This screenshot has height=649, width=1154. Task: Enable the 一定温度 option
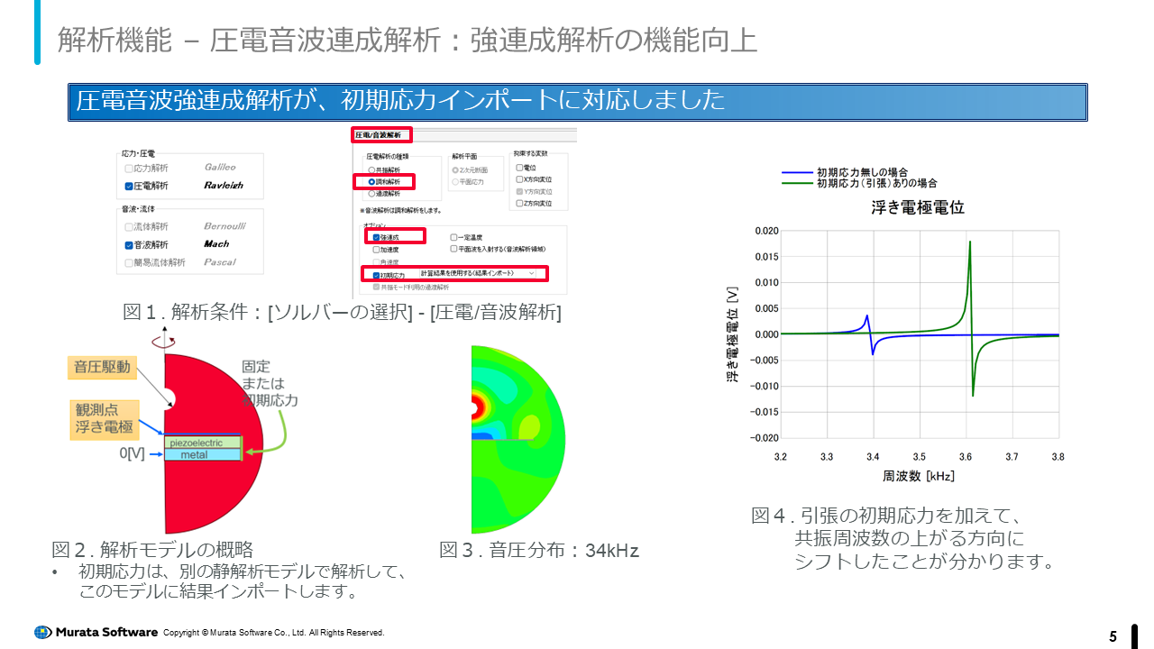pyautogui.click(x=453, y=237)
